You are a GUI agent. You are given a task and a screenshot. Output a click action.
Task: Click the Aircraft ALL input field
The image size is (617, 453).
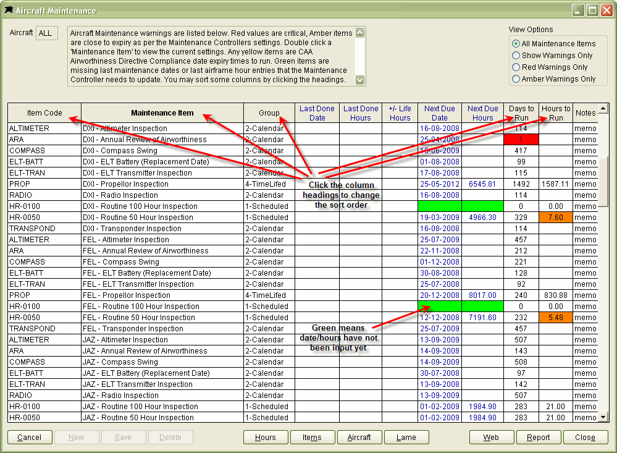tap(47, 33)
